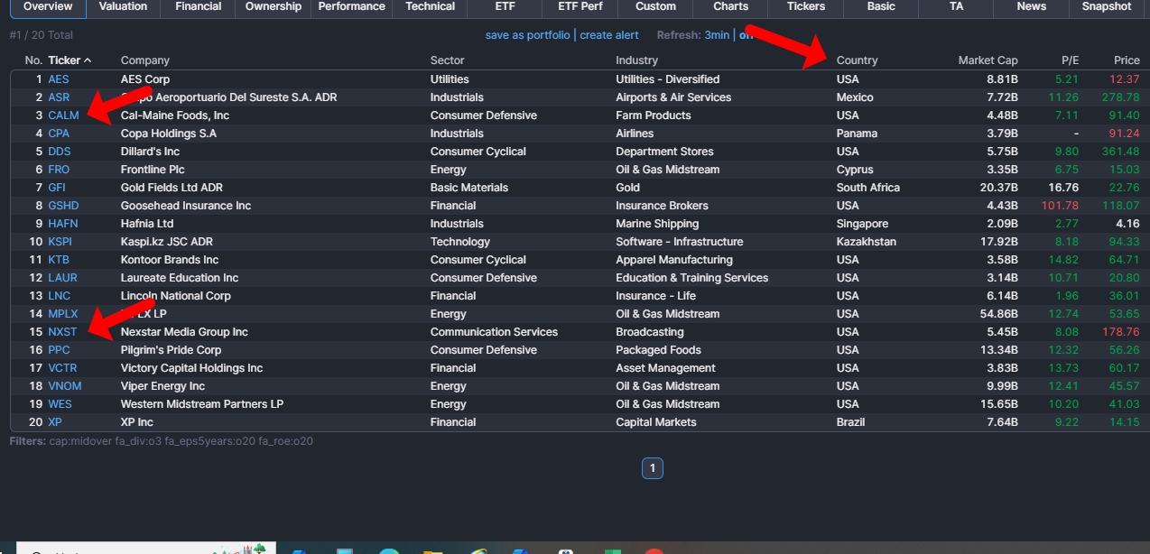Open the ASR ticker link
Image resolution: width=1150 pixels, height=554 pixels.
(59, 97)
